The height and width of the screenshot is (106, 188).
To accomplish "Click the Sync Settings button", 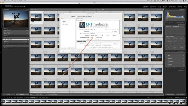I will point(180,95).
